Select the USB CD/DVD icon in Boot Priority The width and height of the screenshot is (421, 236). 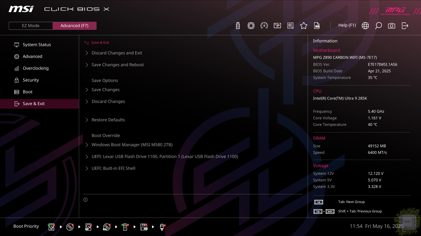(107, 227)
